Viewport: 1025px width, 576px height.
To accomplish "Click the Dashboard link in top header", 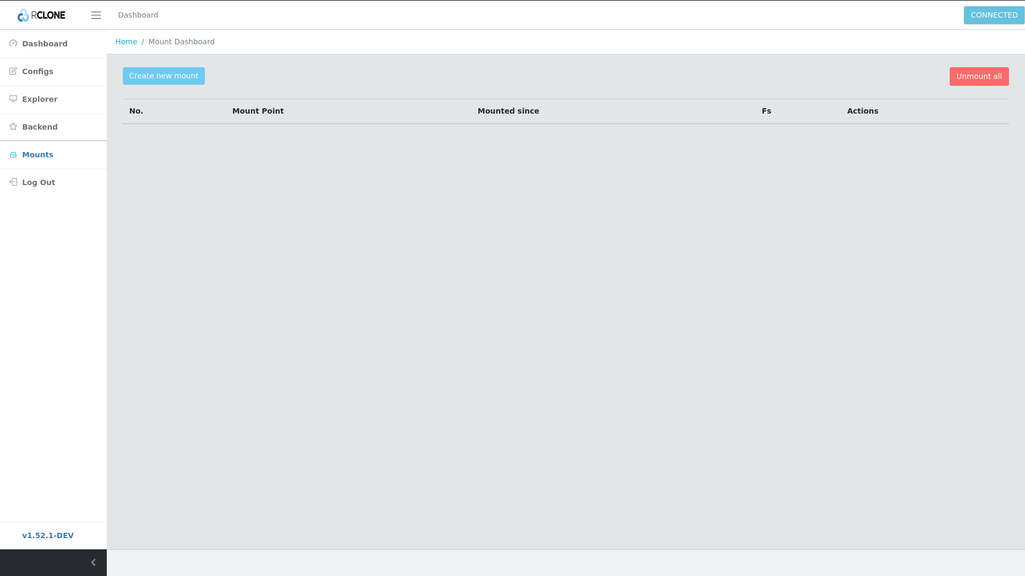I will click(x=138, y=15).
